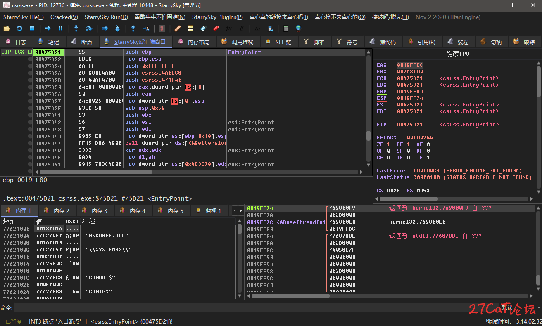Click the Trace Over icon
The height and width of the screenshot is (326, 542).
coord(117,28)
